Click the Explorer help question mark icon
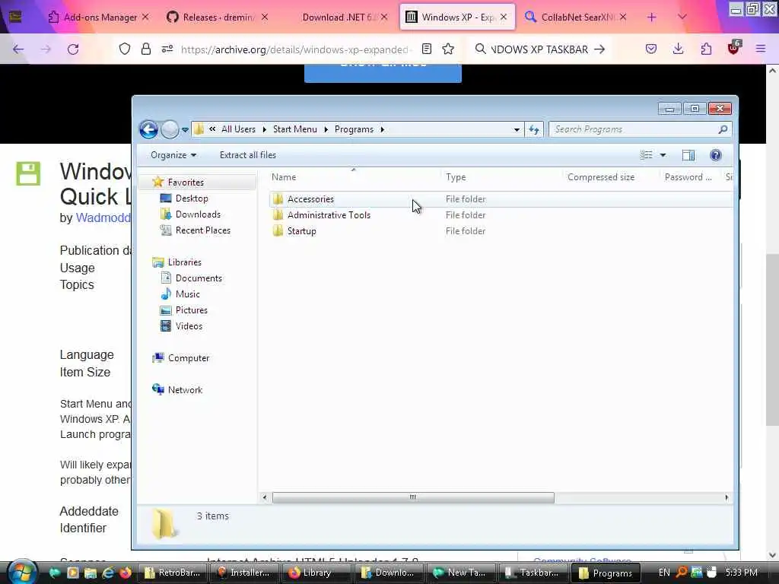Viewport: 779px width, 584px height. point(715,155)
